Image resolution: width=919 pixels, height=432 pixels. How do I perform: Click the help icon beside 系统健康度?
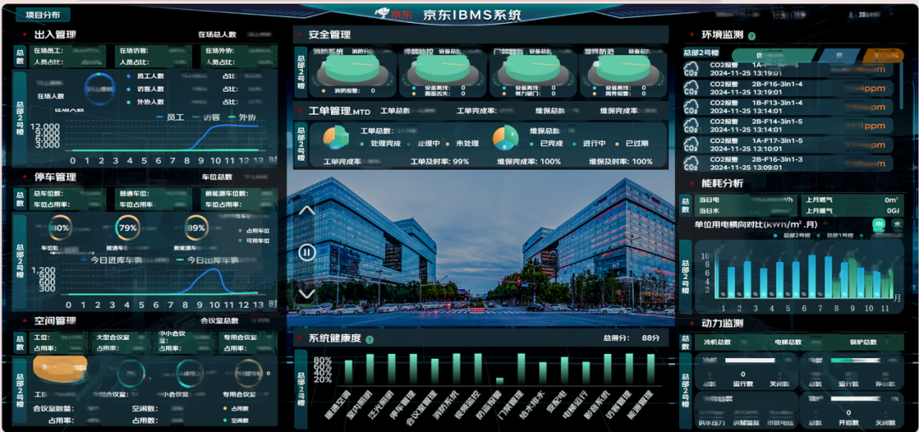pos(369,339)
